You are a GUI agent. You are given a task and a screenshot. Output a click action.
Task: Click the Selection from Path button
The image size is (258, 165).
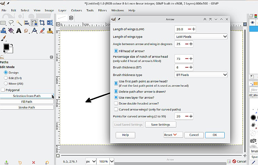27,96
